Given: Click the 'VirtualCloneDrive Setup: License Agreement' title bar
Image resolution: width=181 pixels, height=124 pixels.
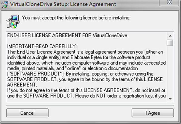Looking at the screenshot, I should click(x=63, y=4).
